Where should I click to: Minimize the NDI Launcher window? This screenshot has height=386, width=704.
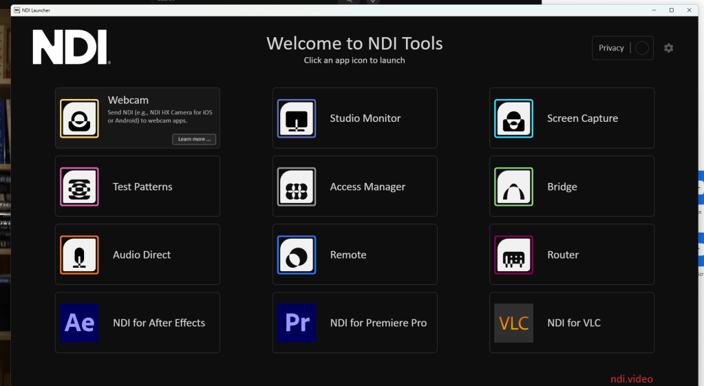pyautogui.click(x=654, y=10)
